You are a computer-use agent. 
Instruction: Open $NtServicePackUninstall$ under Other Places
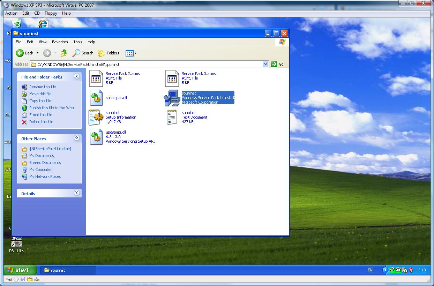click(50, 149)
